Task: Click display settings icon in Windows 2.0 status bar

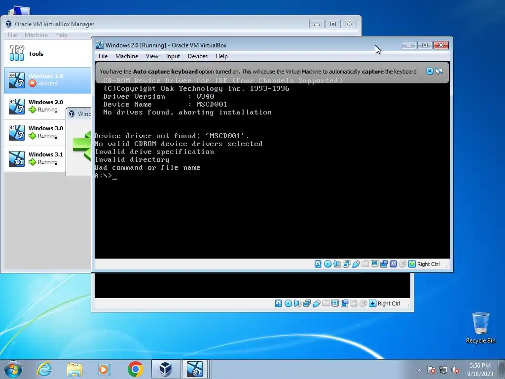Action: click(375, 264)
